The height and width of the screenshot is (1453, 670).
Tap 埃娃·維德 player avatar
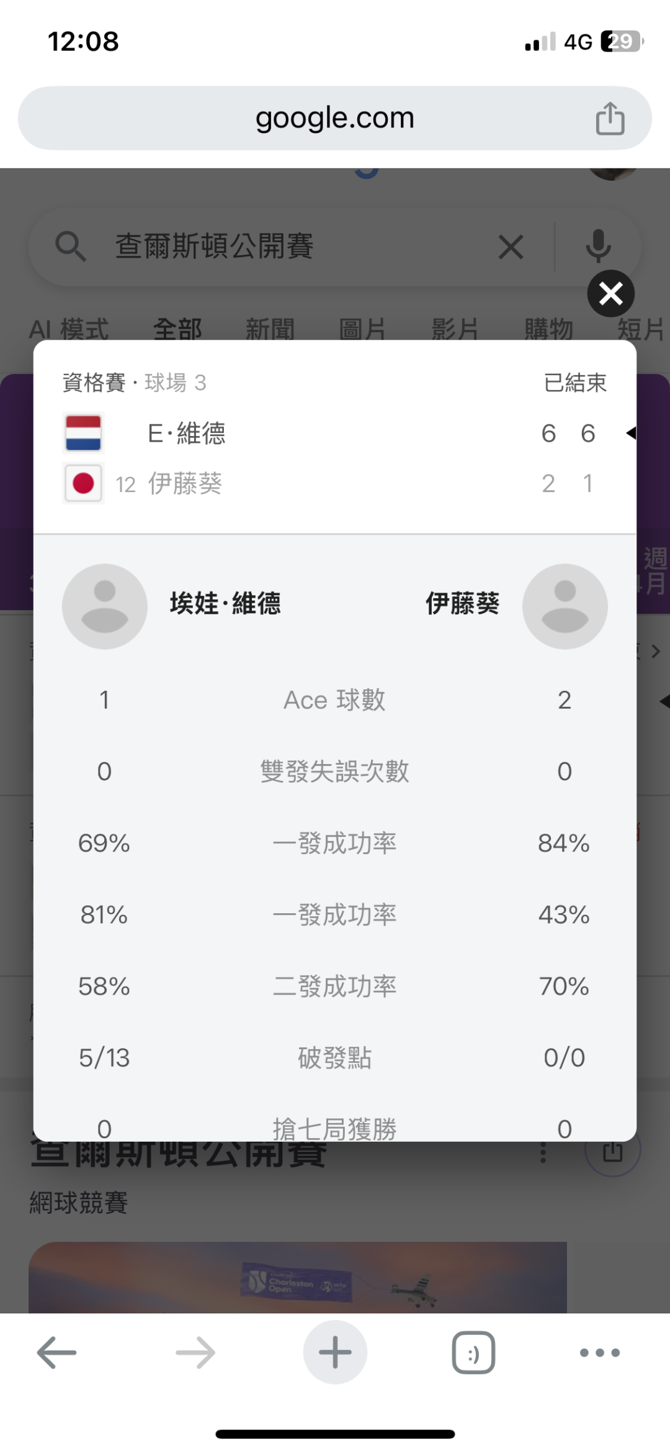(105, 606)
